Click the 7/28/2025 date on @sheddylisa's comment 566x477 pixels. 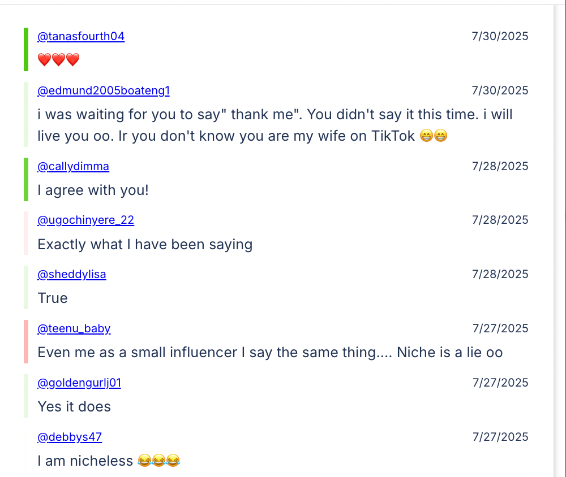pyautogui.click(x=500, y=275)
